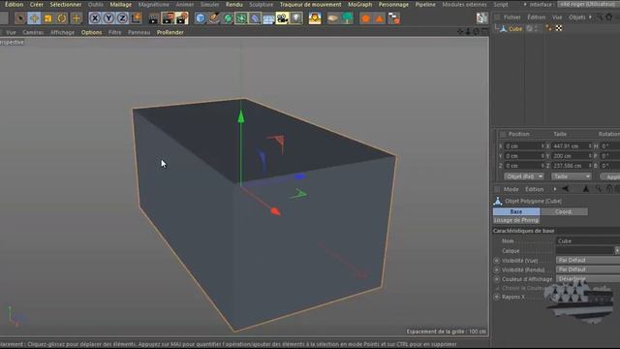Toggle the coordinate system icon
Image resolution: width=620 pixels, height=349 pixels.
[137, 18]
